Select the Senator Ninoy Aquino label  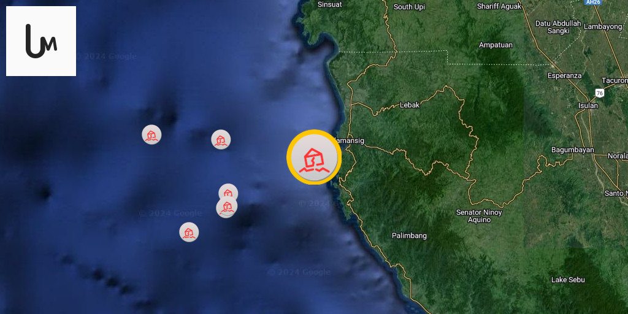pos(479,216)
